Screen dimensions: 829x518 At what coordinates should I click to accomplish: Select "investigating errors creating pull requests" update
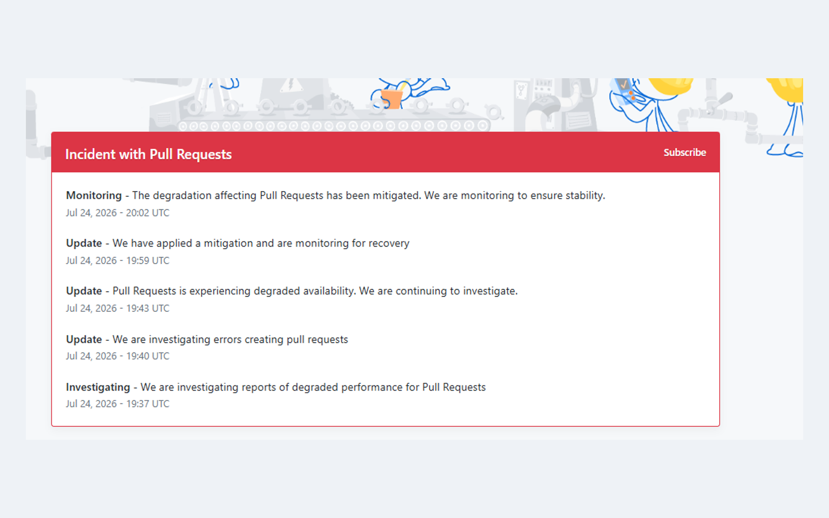coord(207,339)
